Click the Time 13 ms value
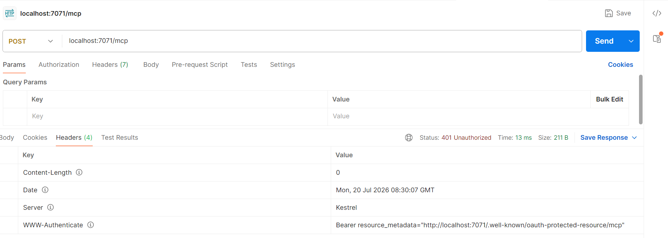 tap(523, 138)
